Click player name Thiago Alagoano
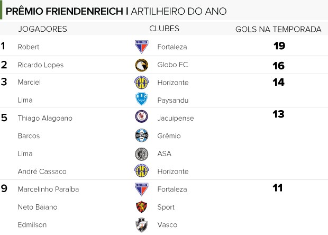 [x=45, y=118]
